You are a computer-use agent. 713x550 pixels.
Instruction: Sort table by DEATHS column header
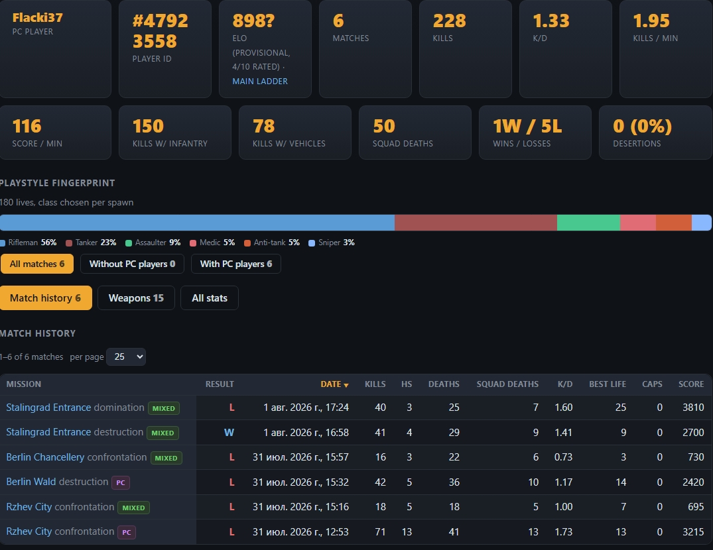click(x=444, y=384)
